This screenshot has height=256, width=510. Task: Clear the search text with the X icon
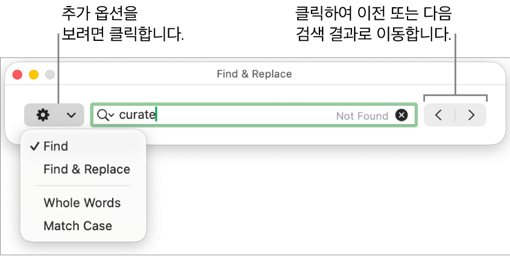(401, 115)
